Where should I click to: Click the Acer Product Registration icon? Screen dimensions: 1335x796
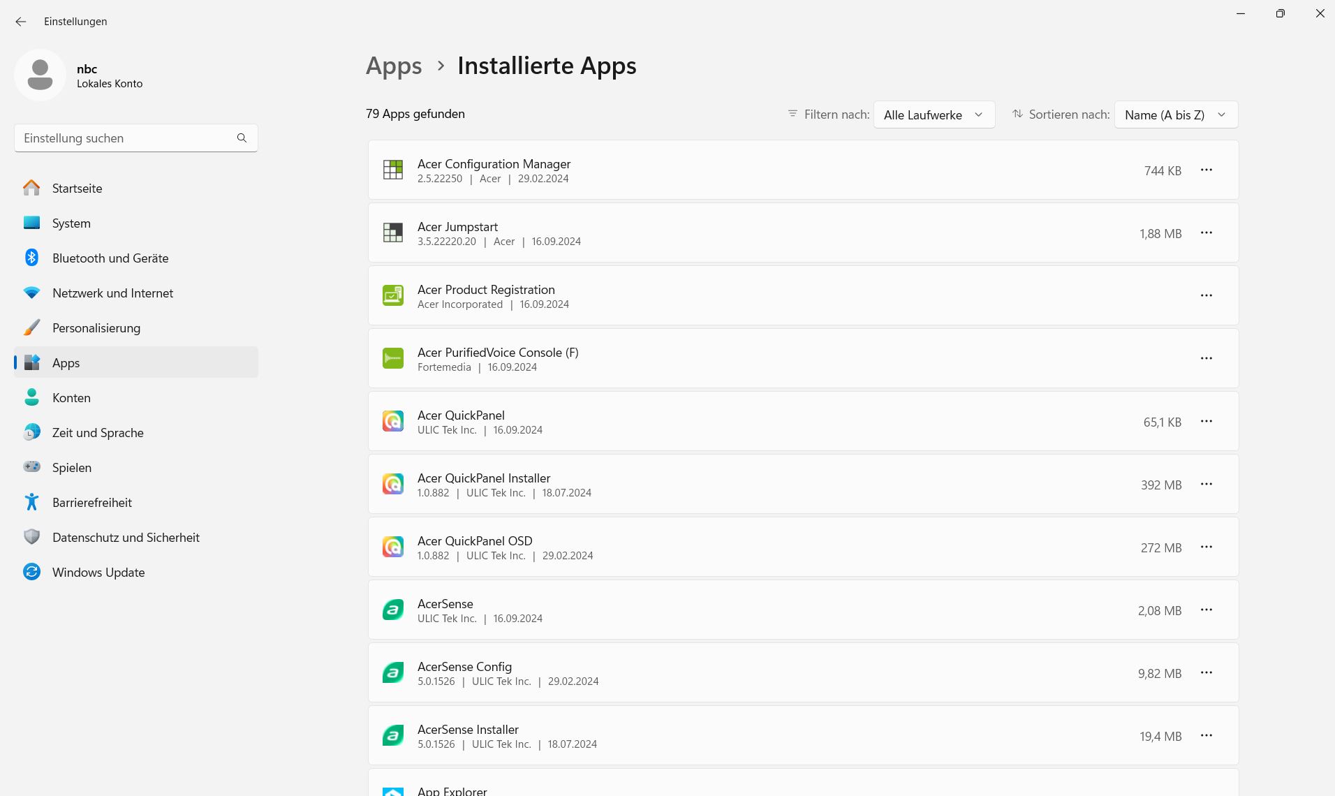tap(393, 295)
